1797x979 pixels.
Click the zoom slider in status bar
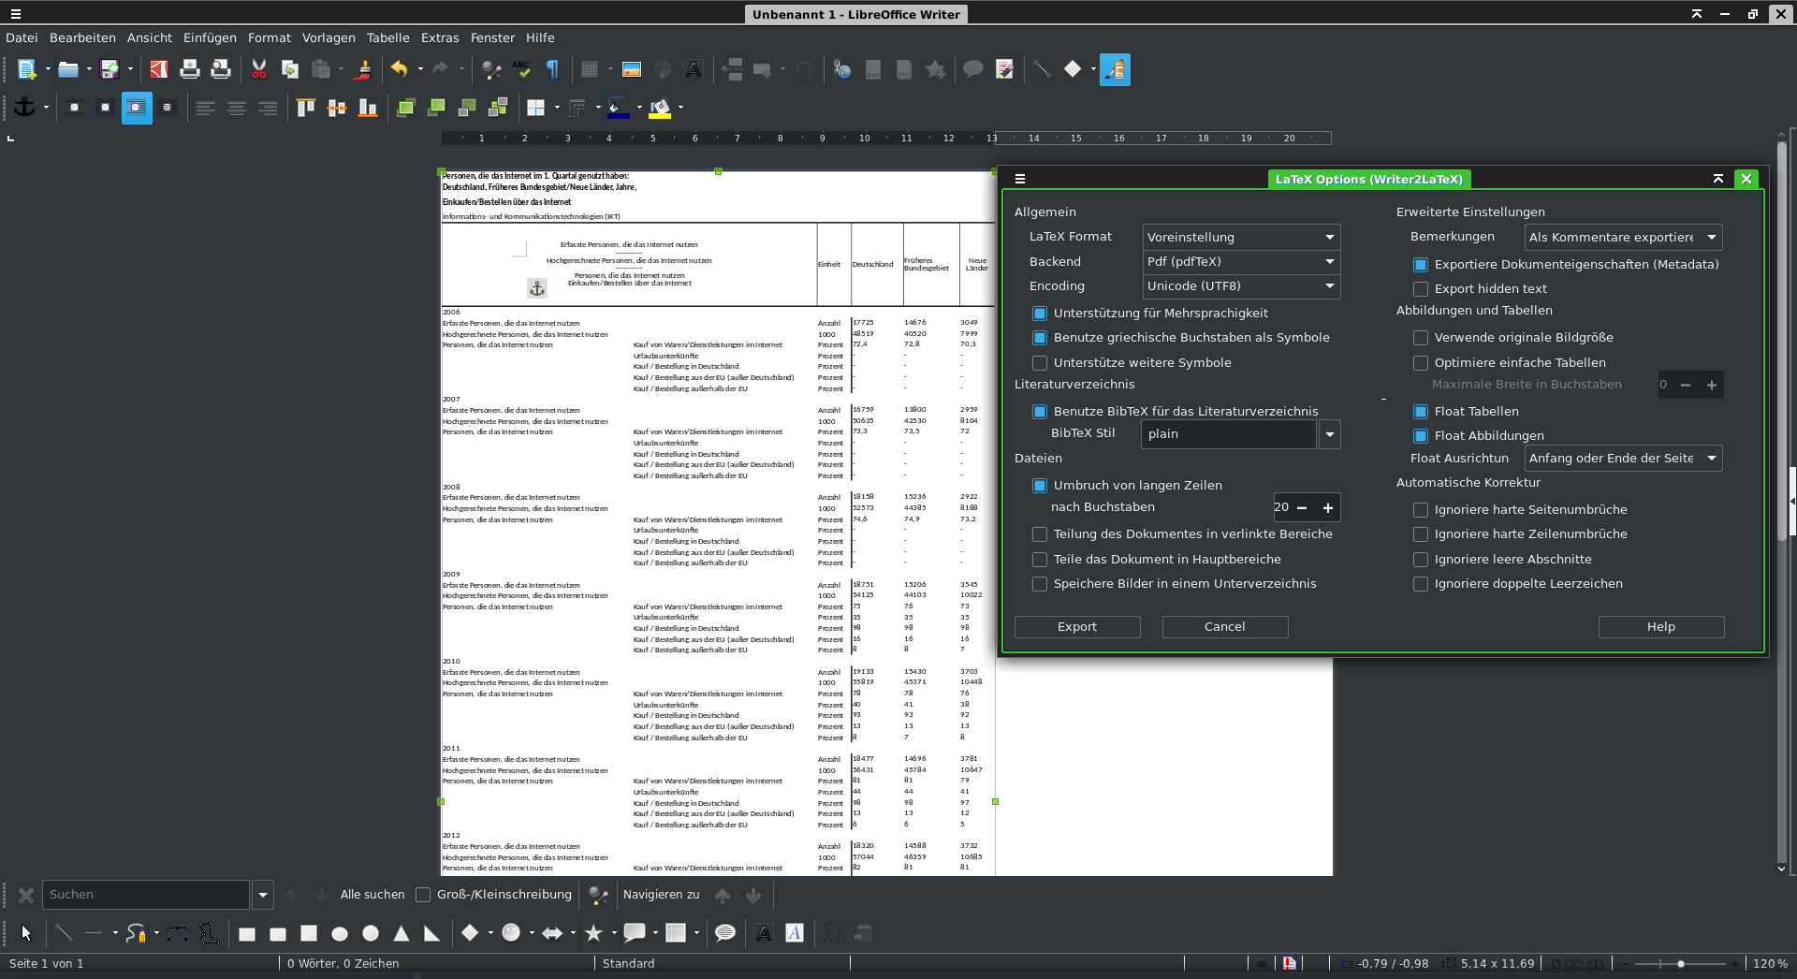[1681, 964]
